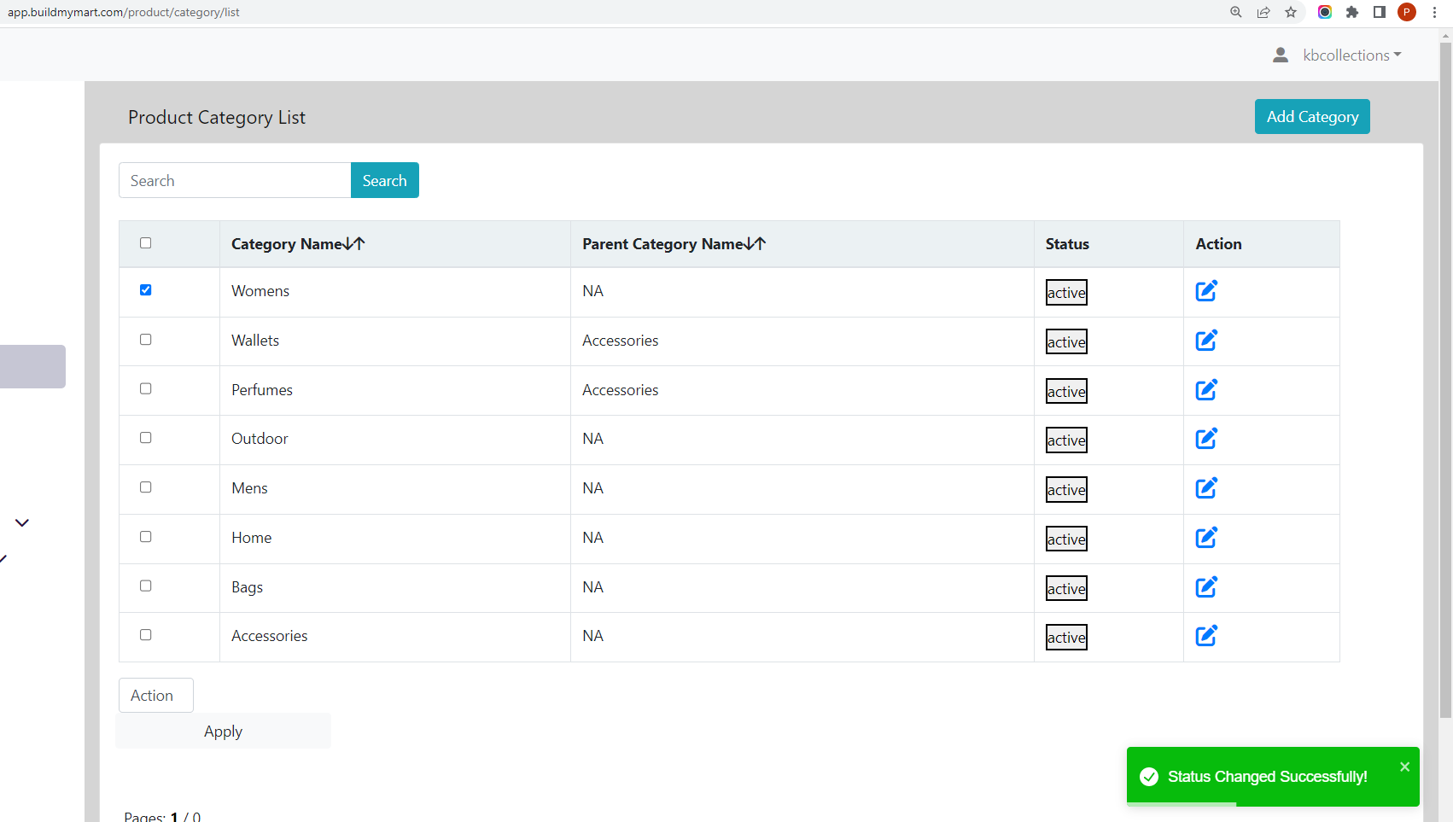Edit the Accessories category row
The height and width of the screenshot is (822, 1453).
click(1206, 636)
